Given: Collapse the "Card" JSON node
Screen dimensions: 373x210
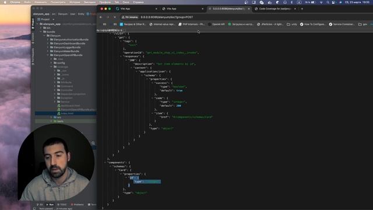Looking at the screenshot, I should coord(115,170).
